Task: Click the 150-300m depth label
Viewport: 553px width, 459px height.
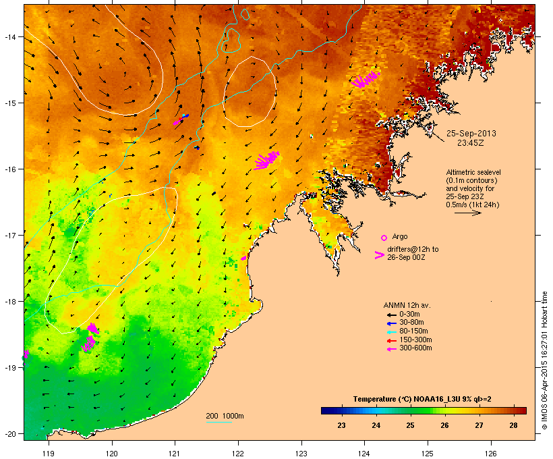Action: pos(415,340)
